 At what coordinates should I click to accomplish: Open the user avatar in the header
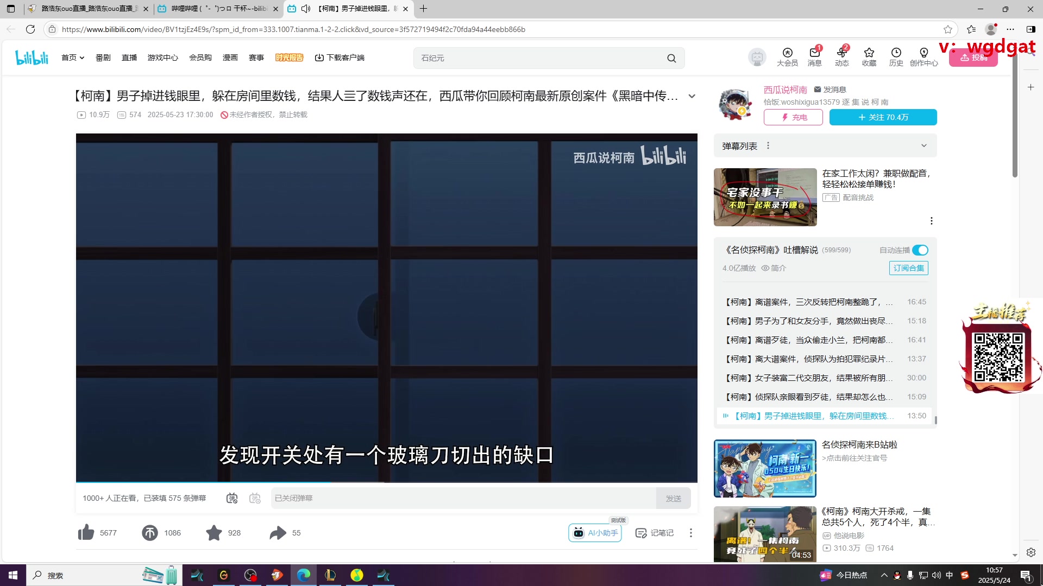(757, 57)
